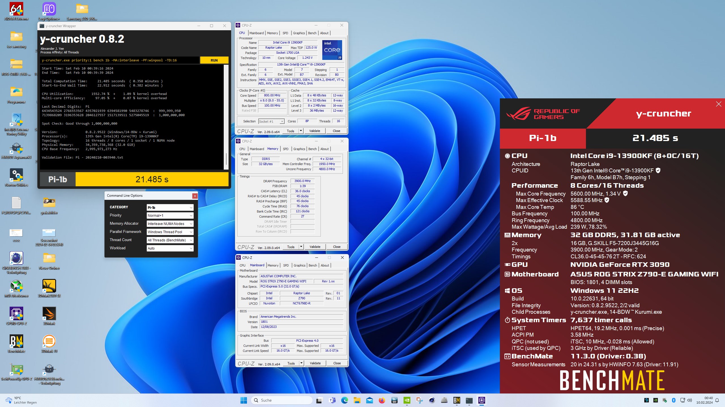The height and width of the screenshot is (407, 725).
Task: Open the grakabilder folder on desktop
Action: click(x=49, y=206)
